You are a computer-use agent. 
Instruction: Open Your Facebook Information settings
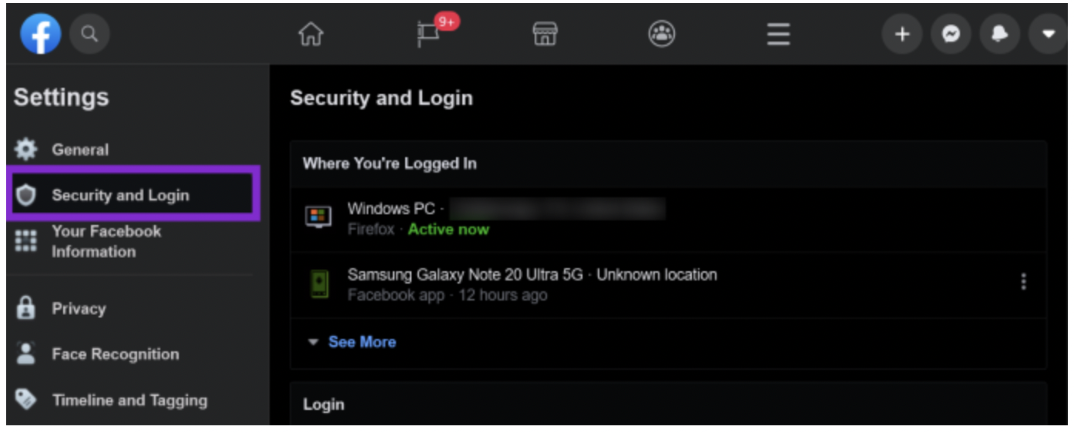tap(106, 241)
